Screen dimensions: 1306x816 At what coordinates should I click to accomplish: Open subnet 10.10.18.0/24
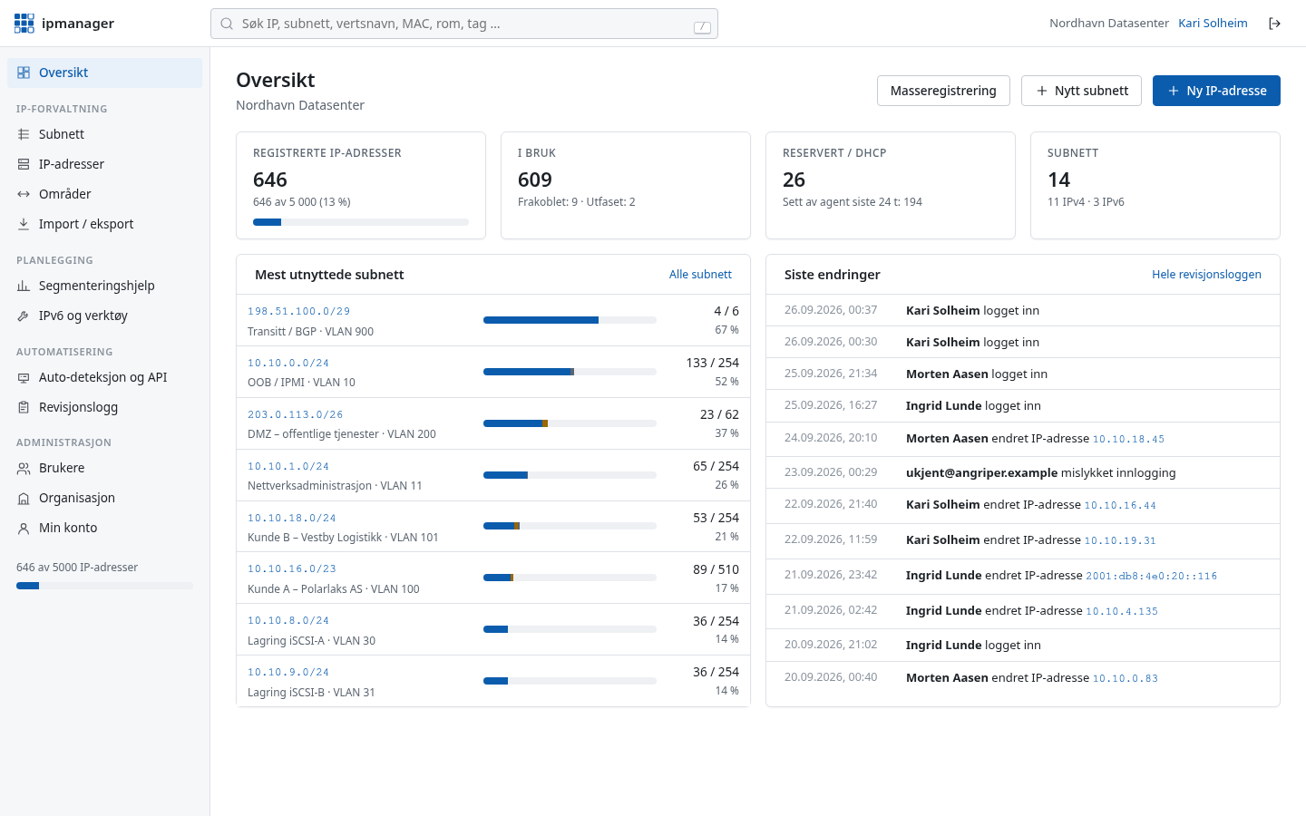tap(292, 518)
